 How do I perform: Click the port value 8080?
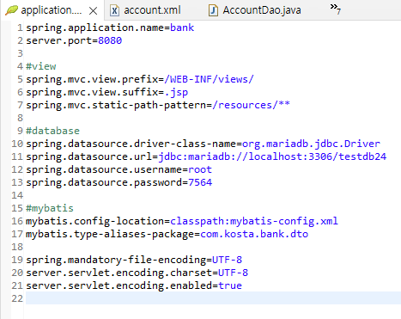(x=110, y=40)
